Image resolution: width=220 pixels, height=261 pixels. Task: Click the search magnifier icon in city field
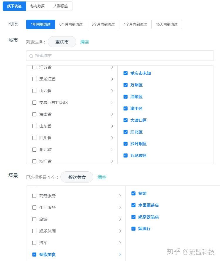click(x=31, y=56)
